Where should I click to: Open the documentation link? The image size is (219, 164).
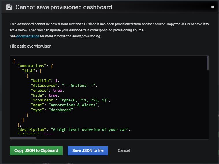coord(28,36)
